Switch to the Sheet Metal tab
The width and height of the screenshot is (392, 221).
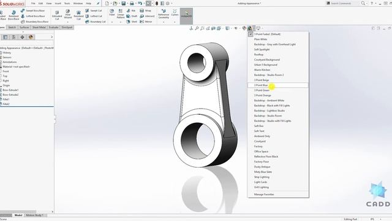39,27
